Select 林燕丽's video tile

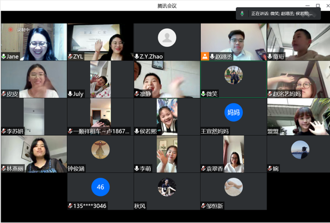(34, 154)
